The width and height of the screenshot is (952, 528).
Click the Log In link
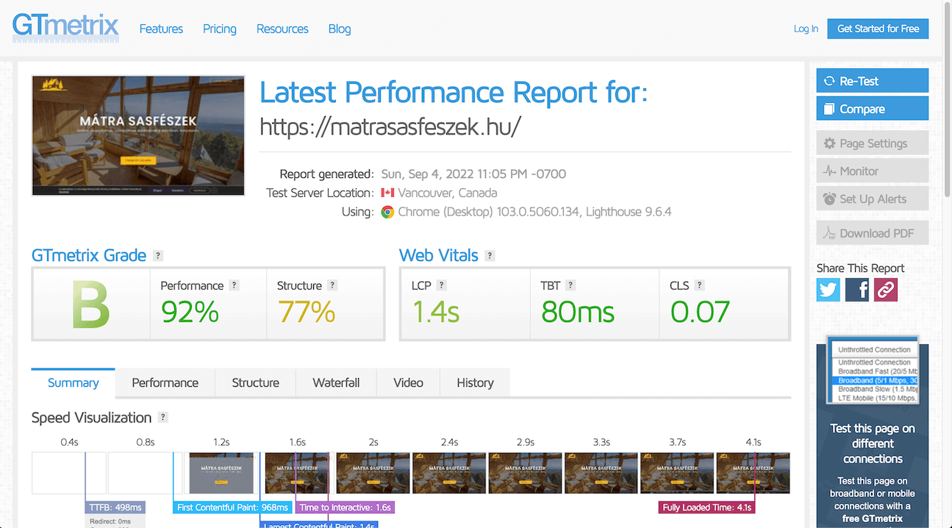[806, 29]
